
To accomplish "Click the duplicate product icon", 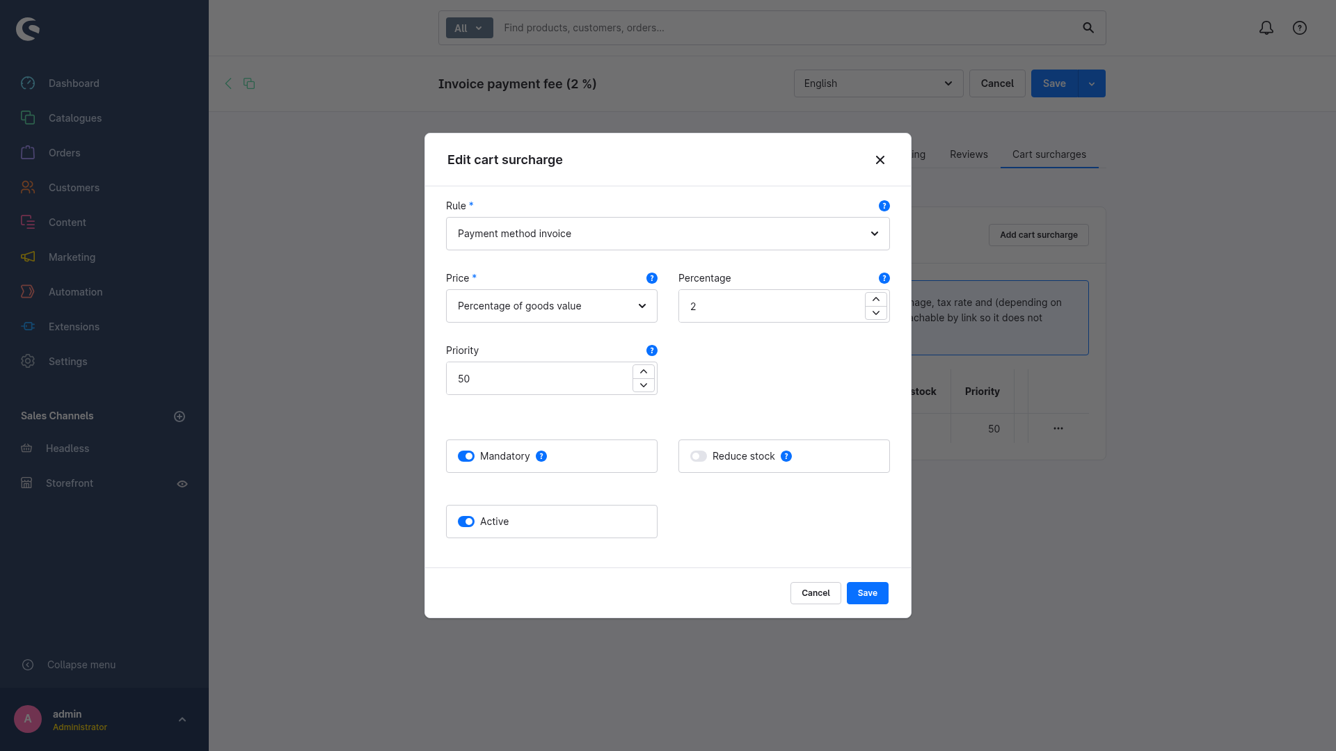I will [249, 83].
